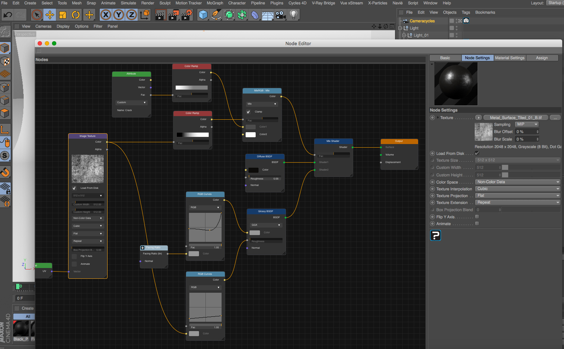Open the Cycles 4D menu

[x=297, y=3]
